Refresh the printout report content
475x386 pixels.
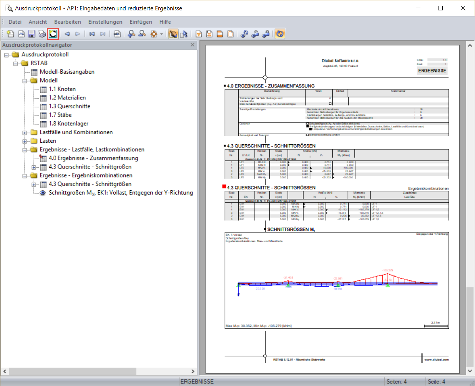coord(53,34)
